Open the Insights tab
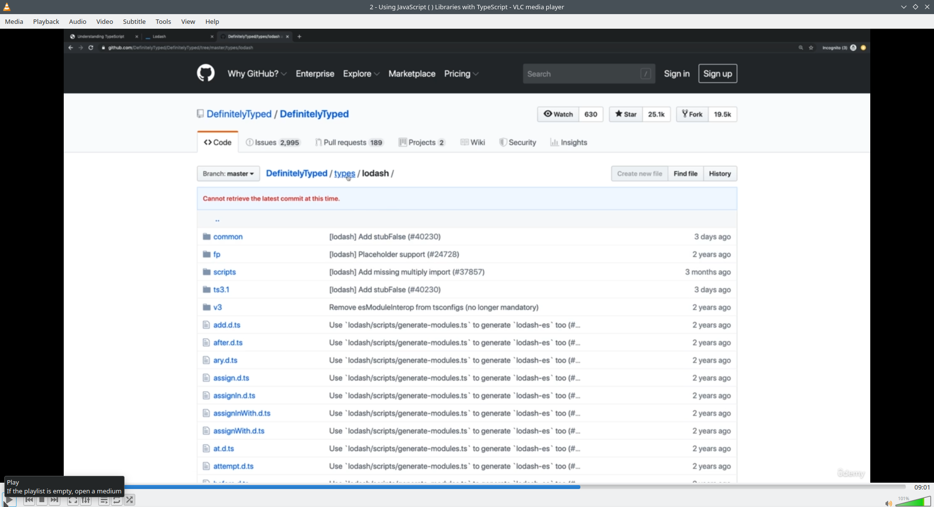The height and width of the screenshot is (507, 934). (569, 143)
